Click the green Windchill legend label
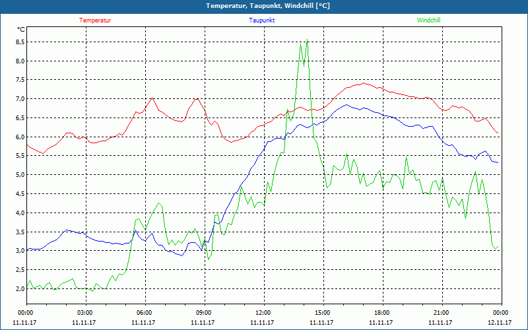This screenshot has width=528, height=330. pos(428,20)
